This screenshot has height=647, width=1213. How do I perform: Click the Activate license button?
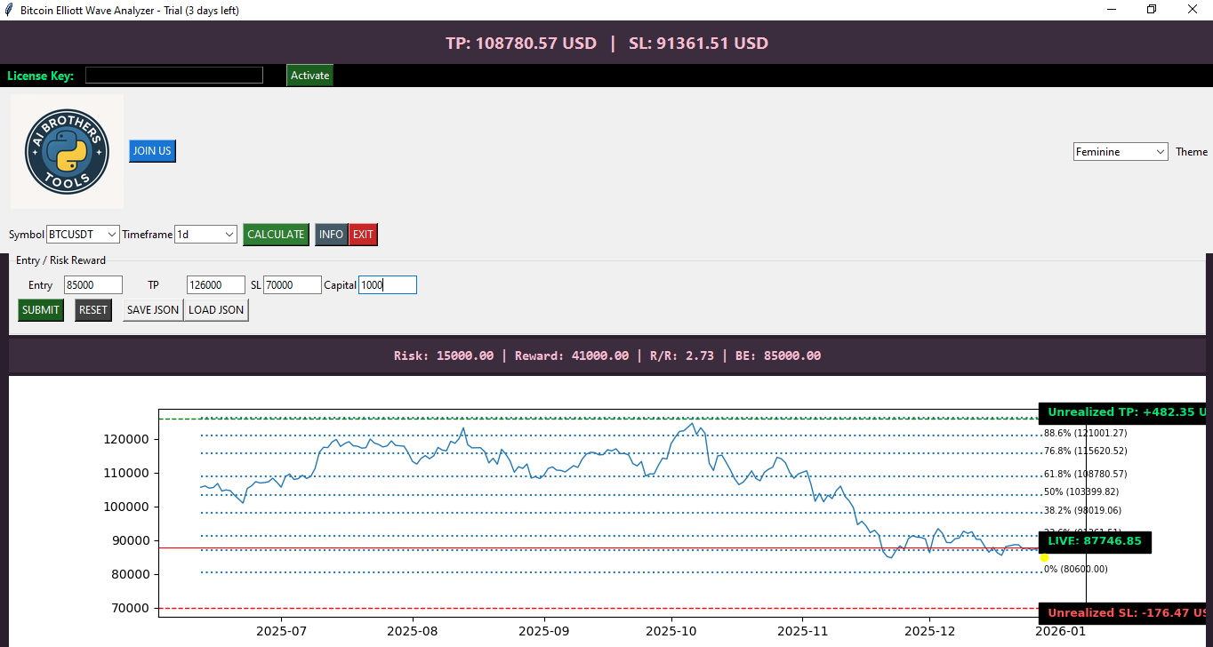(x=309, y=76)
